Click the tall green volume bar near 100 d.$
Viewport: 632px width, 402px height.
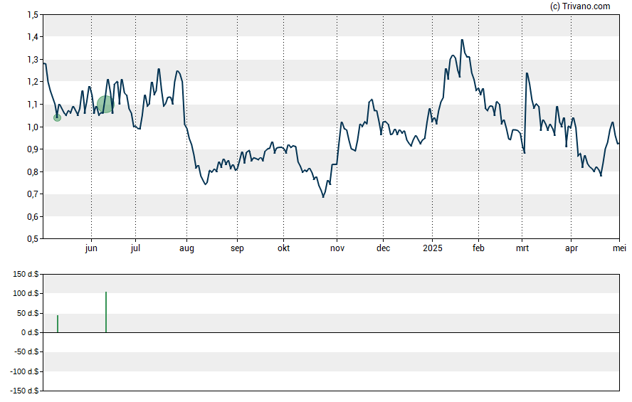point(106,312)
